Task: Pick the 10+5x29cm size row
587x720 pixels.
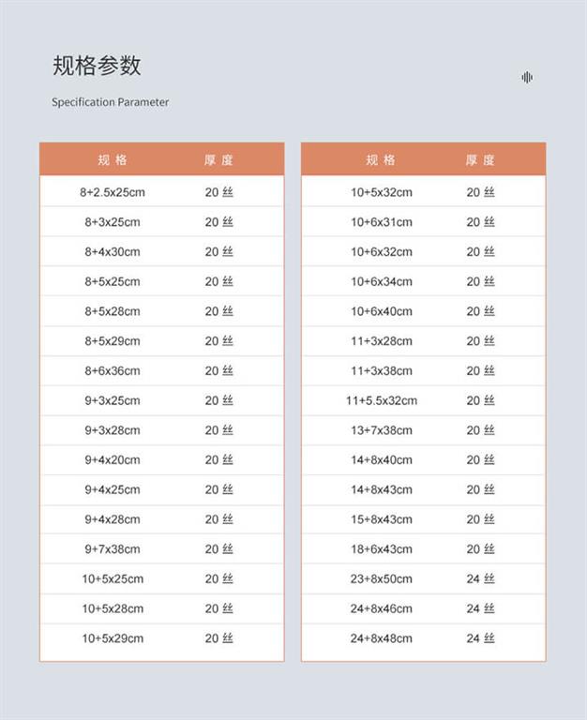Action: coord(113,638)
